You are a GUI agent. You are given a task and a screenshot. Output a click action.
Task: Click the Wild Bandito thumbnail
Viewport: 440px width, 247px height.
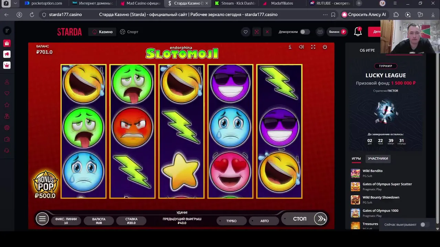pyautogui.click(x=355, y=173)
